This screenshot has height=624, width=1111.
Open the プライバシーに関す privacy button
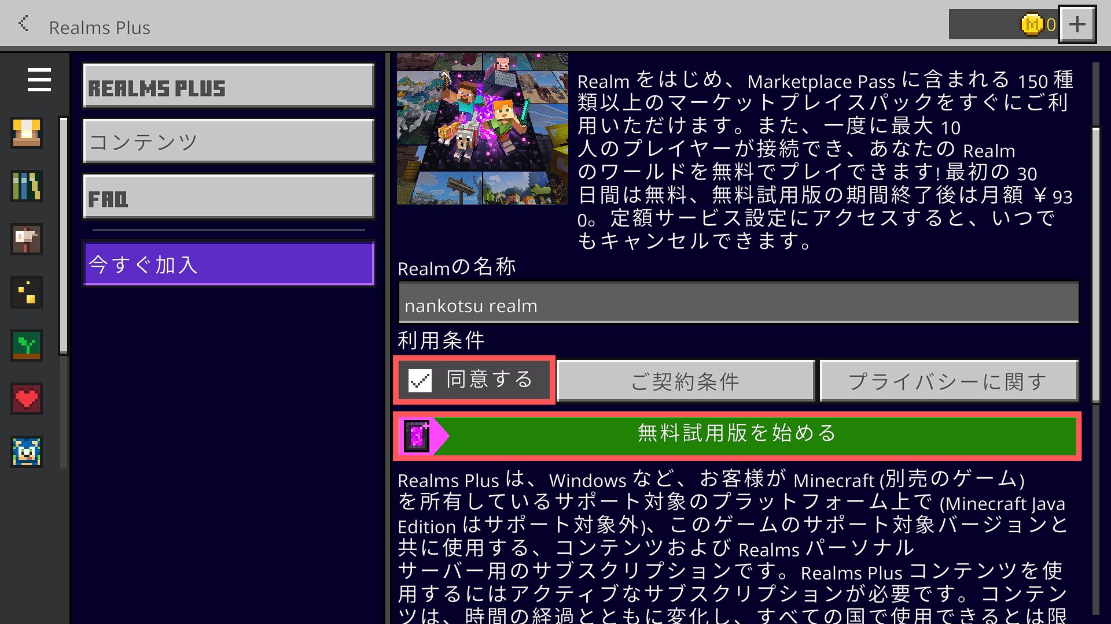click(949, 381)
